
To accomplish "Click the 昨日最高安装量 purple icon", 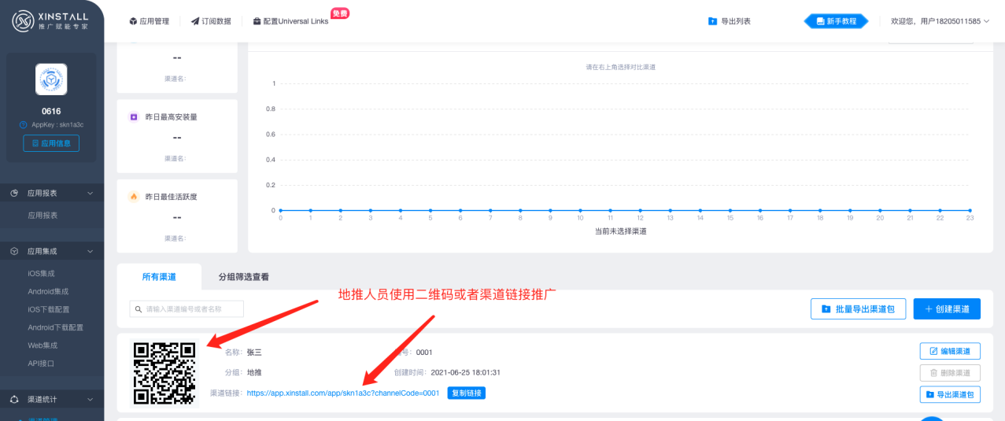I will tap(134, 117).
